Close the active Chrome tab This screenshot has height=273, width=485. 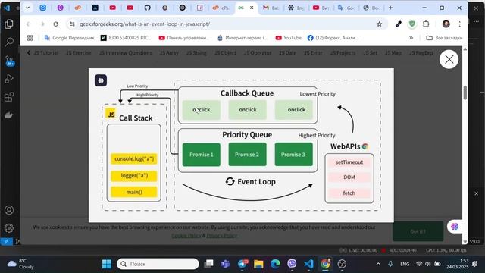(x=252, y=8)
